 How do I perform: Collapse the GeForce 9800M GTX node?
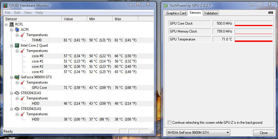(12, 77)
